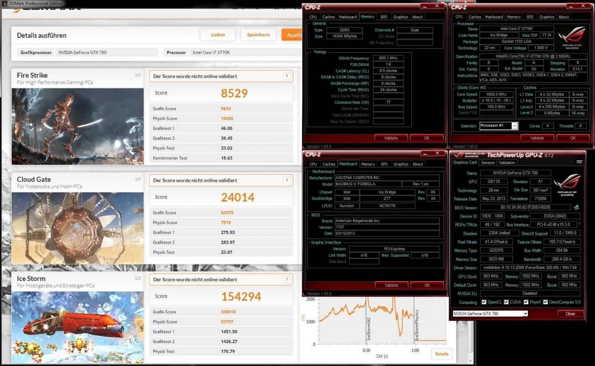Image resolution: width=595 pixels, height=366 pixels.
Task: Click the Speichern button in 3DMark
Action: [258, 35]
